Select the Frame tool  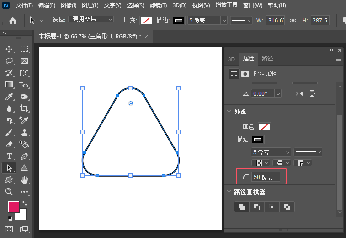click(24, 61)
